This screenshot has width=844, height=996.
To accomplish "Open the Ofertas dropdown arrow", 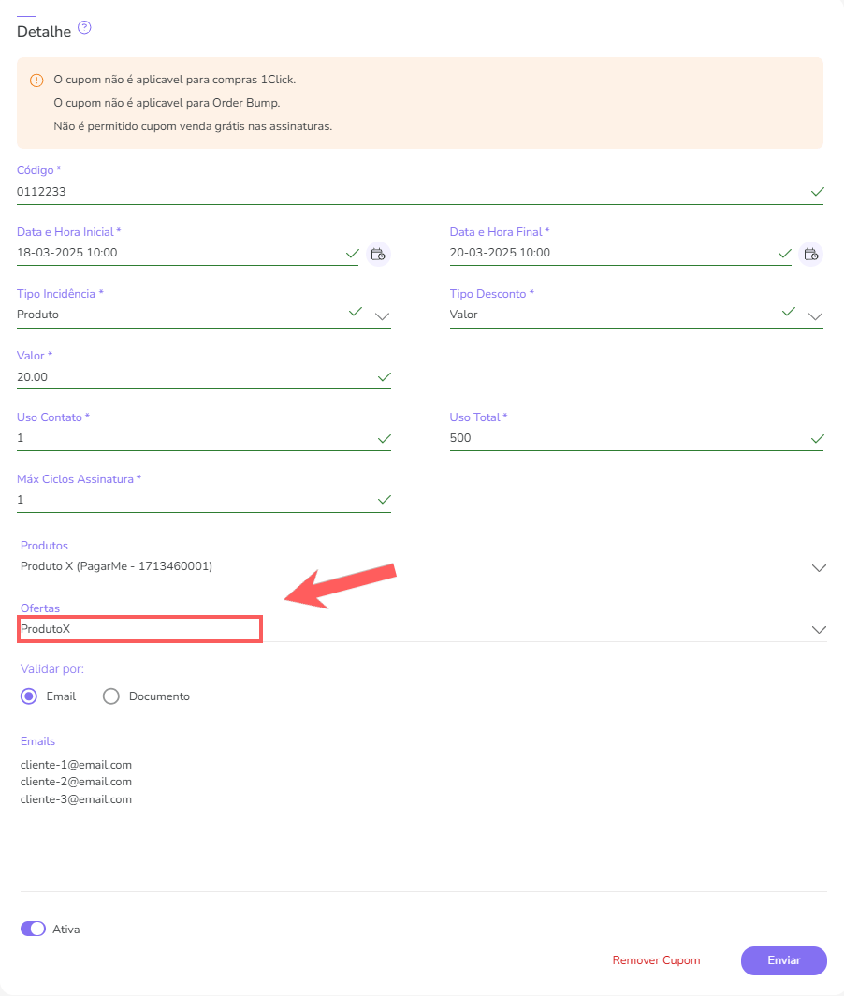I will click(819, 630).
